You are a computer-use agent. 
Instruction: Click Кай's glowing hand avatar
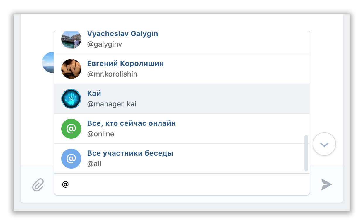71,99
